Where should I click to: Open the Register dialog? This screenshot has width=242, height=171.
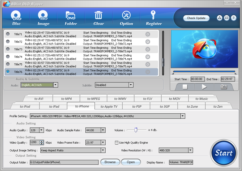(154, 18)
